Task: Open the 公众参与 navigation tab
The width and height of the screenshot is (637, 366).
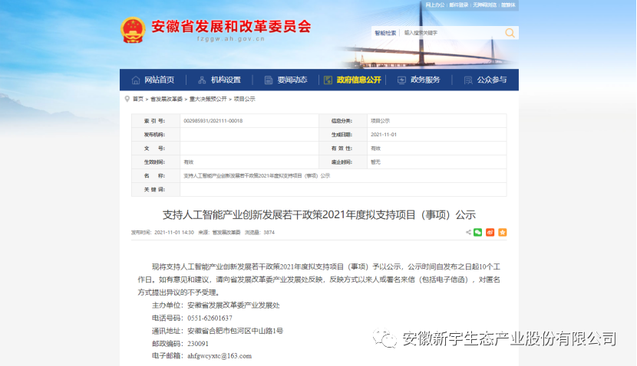Action: click(x=485, y=80)
